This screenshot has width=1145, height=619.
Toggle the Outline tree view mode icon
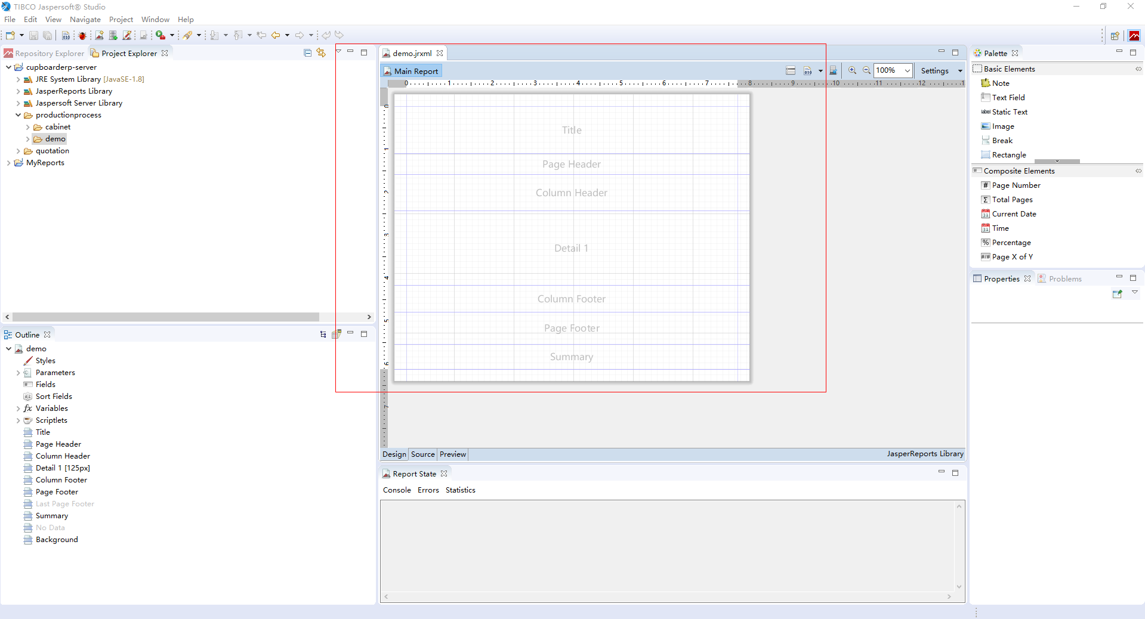click(323, 335)
